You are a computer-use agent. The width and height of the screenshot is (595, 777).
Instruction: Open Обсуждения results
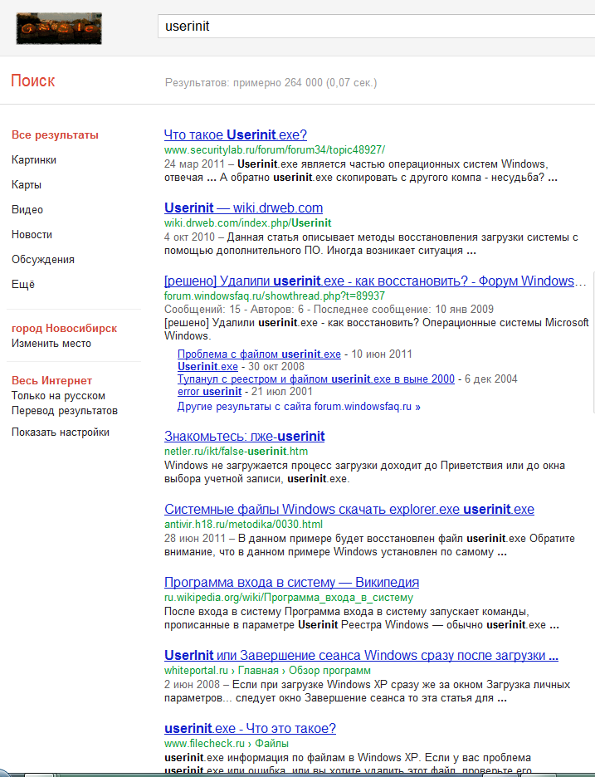tap(42, 259)
